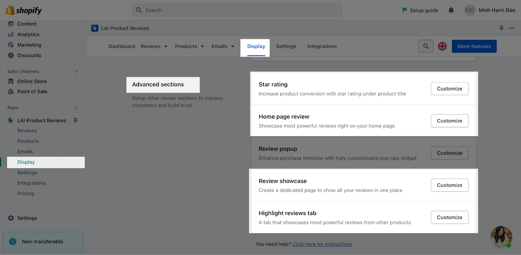Open MĐ user avatar menu
The width and height of the screenshot is (521, 255).
[x=470, y=10]
